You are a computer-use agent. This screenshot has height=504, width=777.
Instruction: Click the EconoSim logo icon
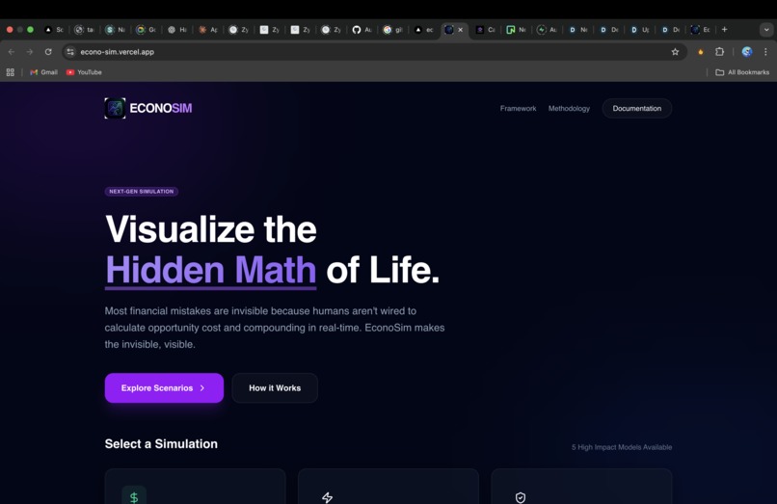point(115,108)
